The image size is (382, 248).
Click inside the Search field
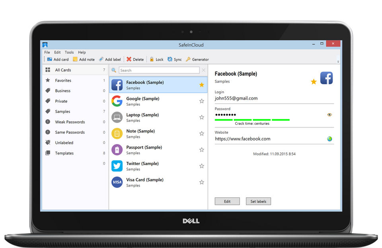click(159, 70)
